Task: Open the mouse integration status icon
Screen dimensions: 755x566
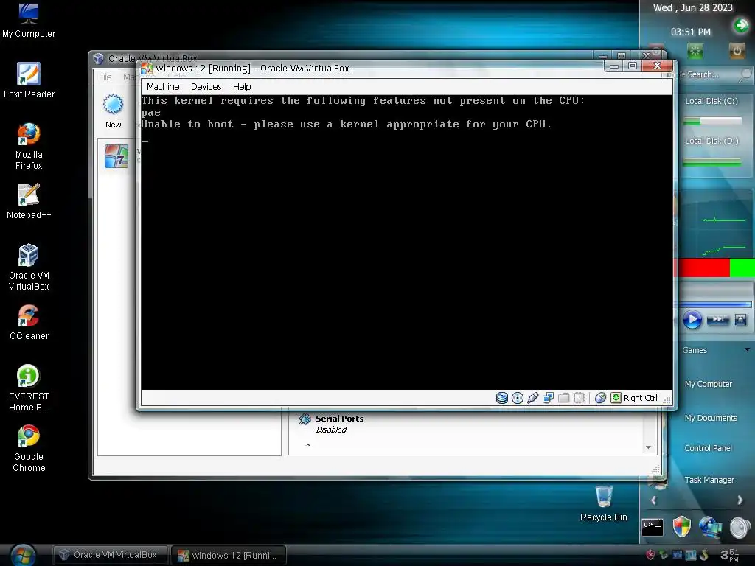Action: coord(600,397)
